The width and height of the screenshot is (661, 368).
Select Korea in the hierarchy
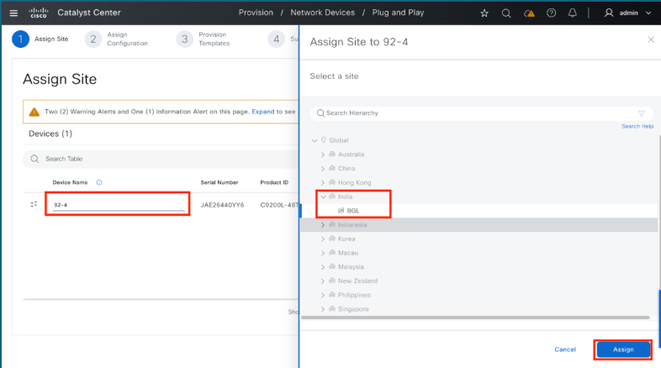[346, 239]
